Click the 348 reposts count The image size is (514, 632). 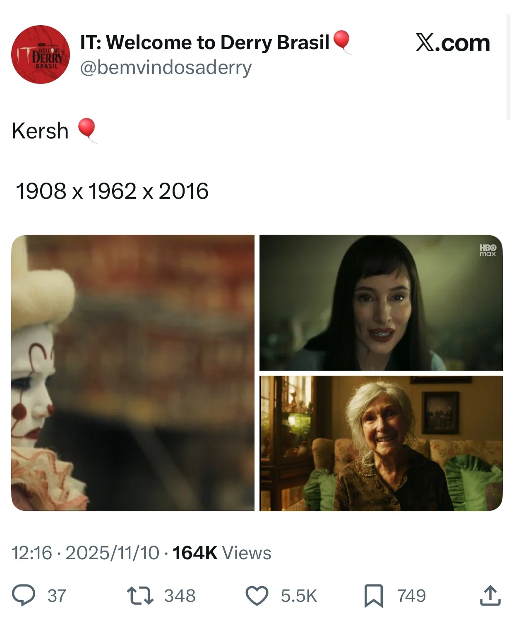click(180, 596)
